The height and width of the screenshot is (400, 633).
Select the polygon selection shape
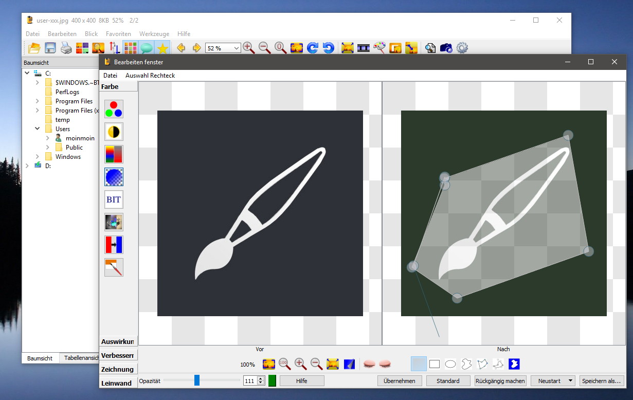(x=482, y=364)
